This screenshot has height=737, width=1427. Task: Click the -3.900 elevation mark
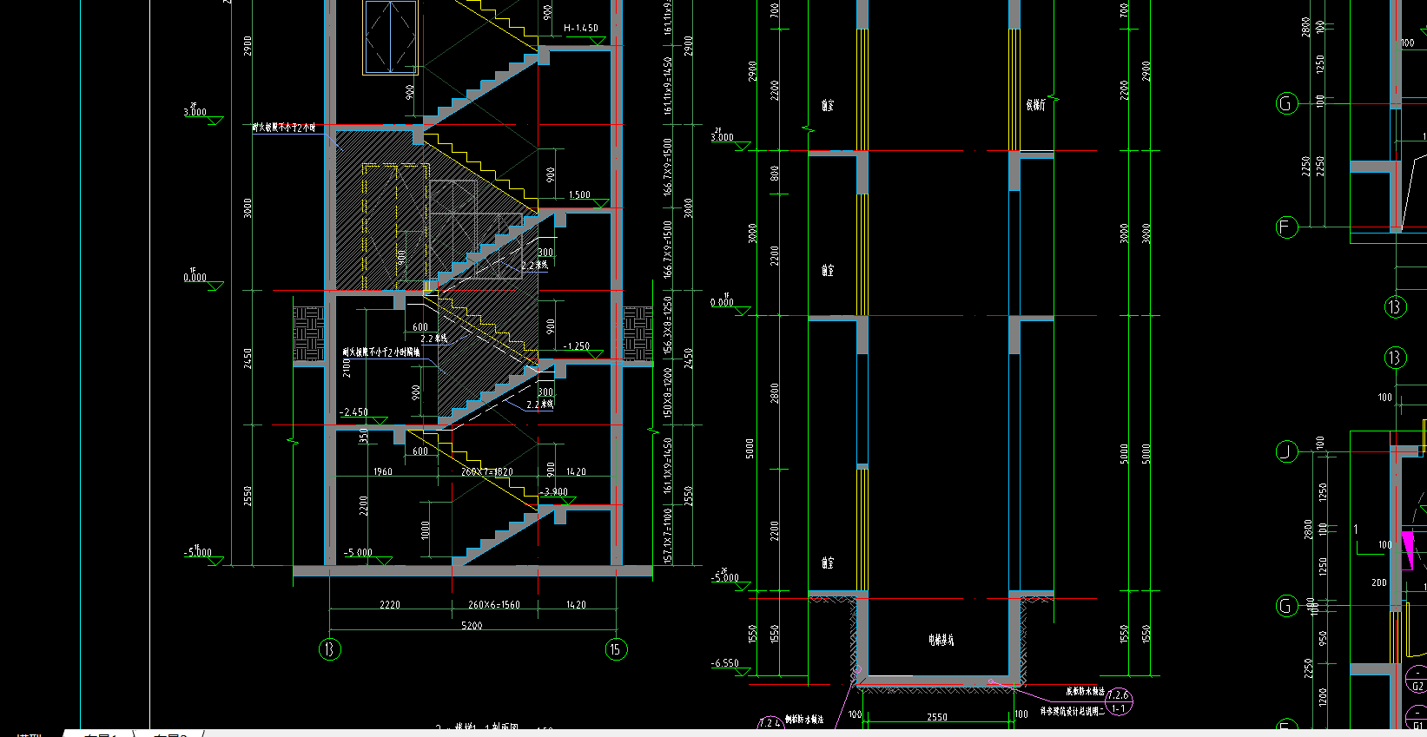(553, 491)
